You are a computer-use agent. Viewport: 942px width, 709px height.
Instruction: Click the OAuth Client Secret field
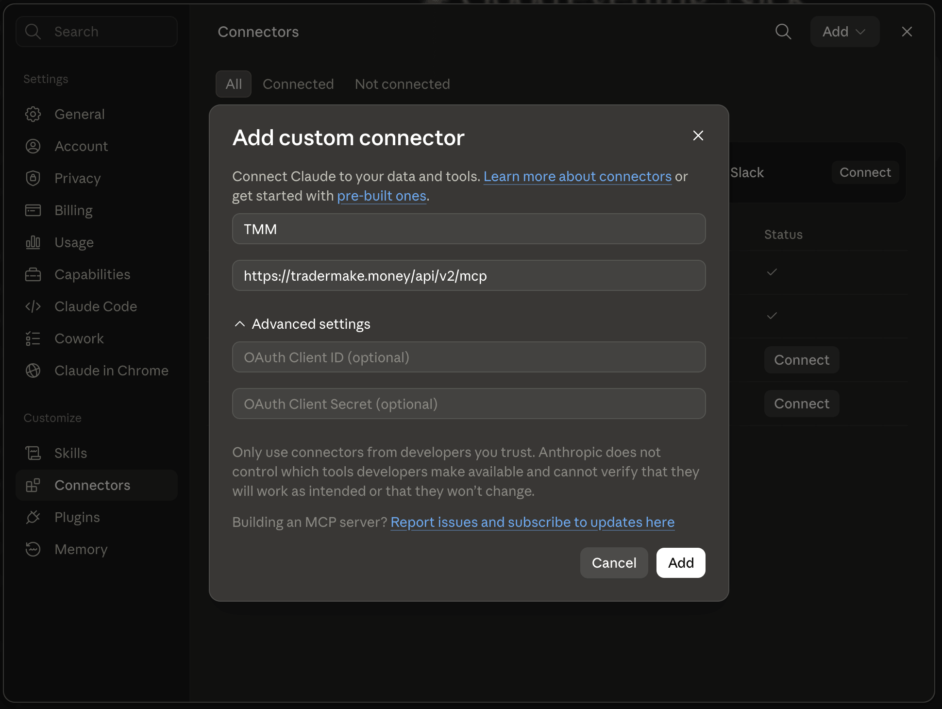click(x=469, y=404)
